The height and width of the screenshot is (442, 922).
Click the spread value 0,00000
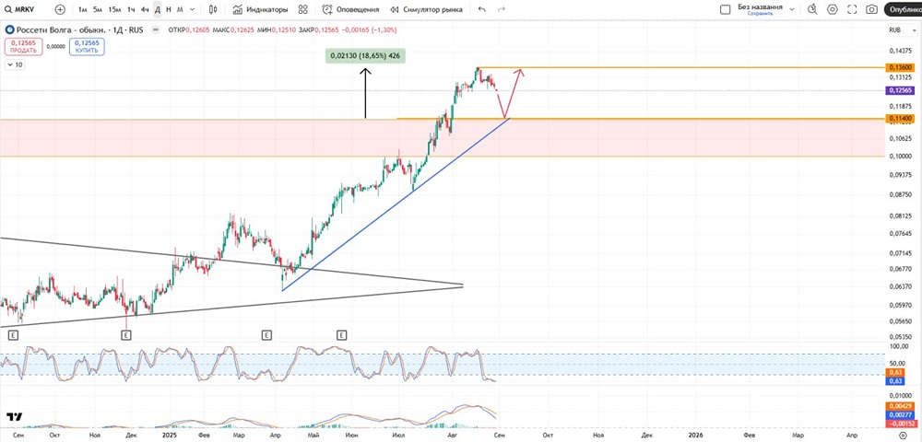(56, 46)
